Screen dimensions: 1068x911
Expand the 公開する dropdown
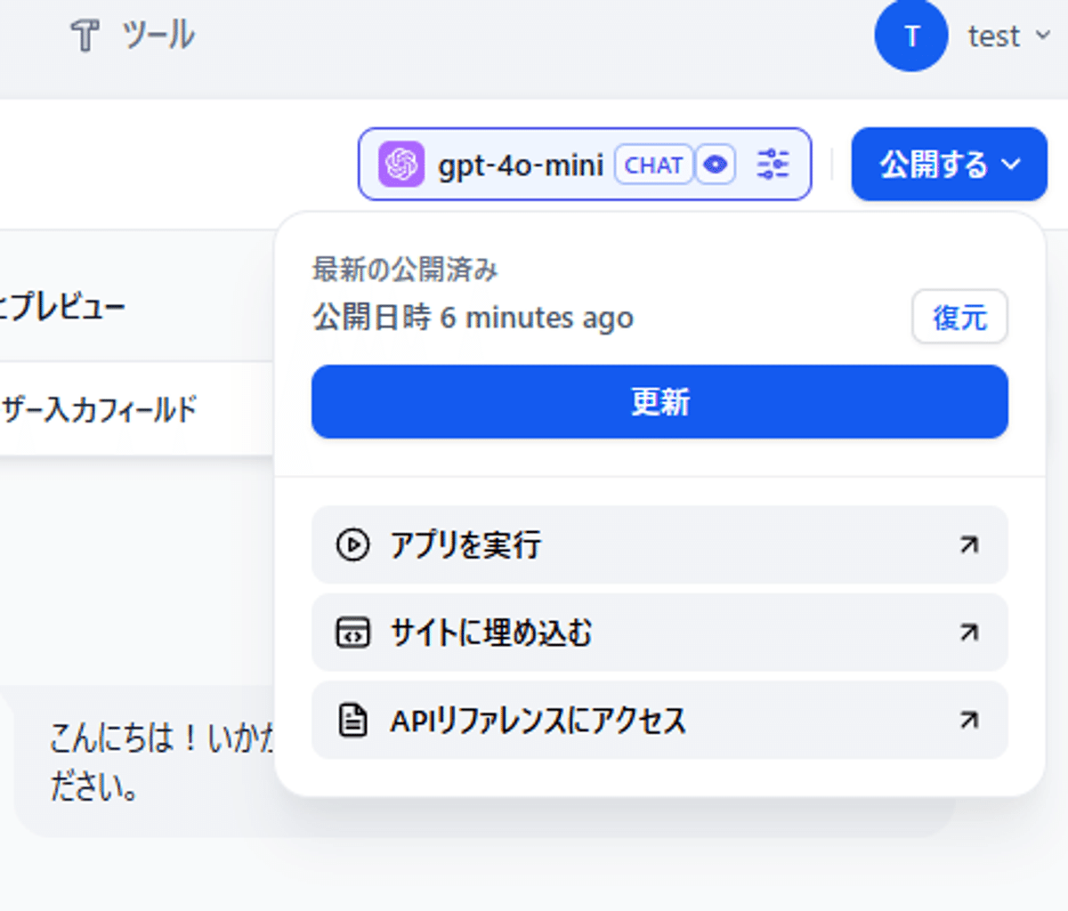click(x=948, y=165)
